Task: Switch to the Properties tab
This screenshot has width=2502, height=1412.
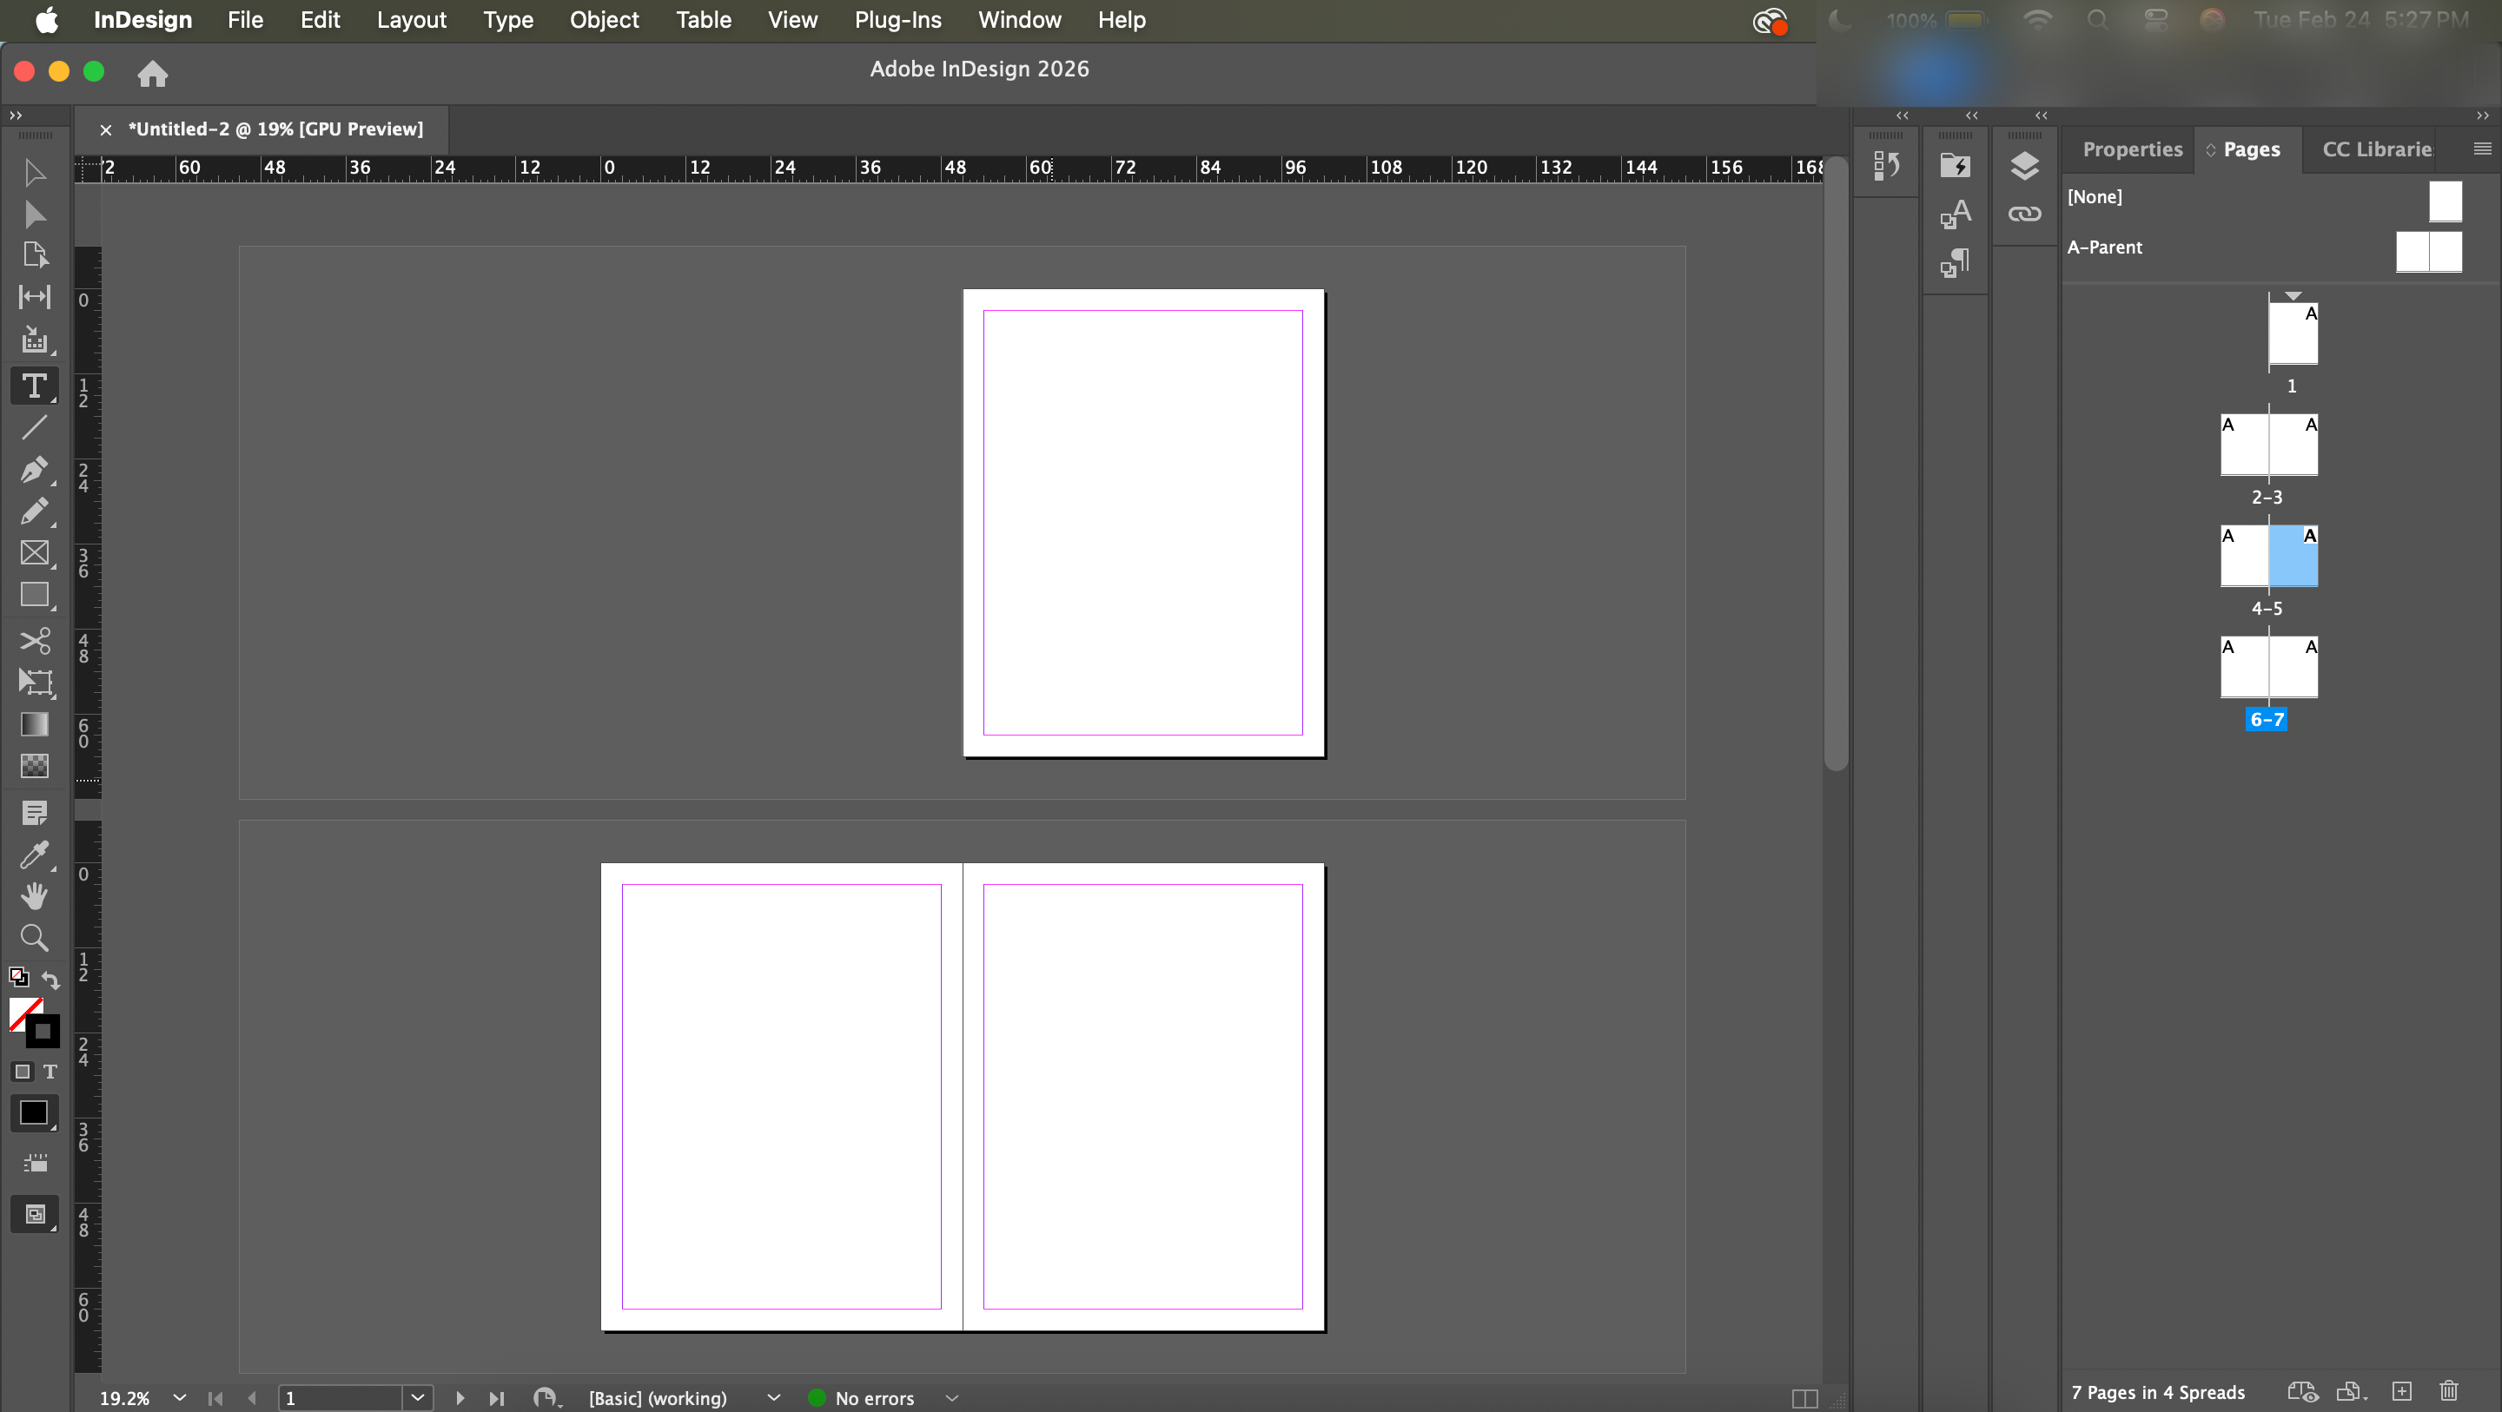Action: pos(2132,149)
